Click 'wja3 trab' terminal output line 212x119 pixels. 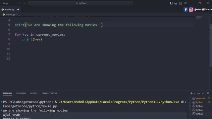[x=11, y=115]
